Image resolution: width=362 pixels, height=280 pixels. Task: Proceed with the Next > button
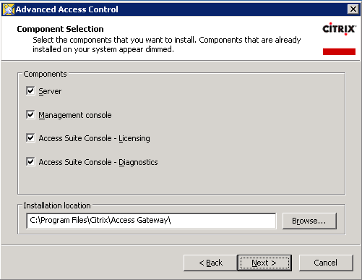[x=264, y=263]
